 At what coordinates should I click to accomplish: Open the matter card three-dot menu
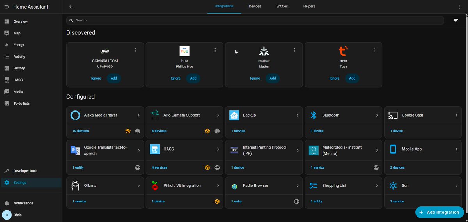295,50
